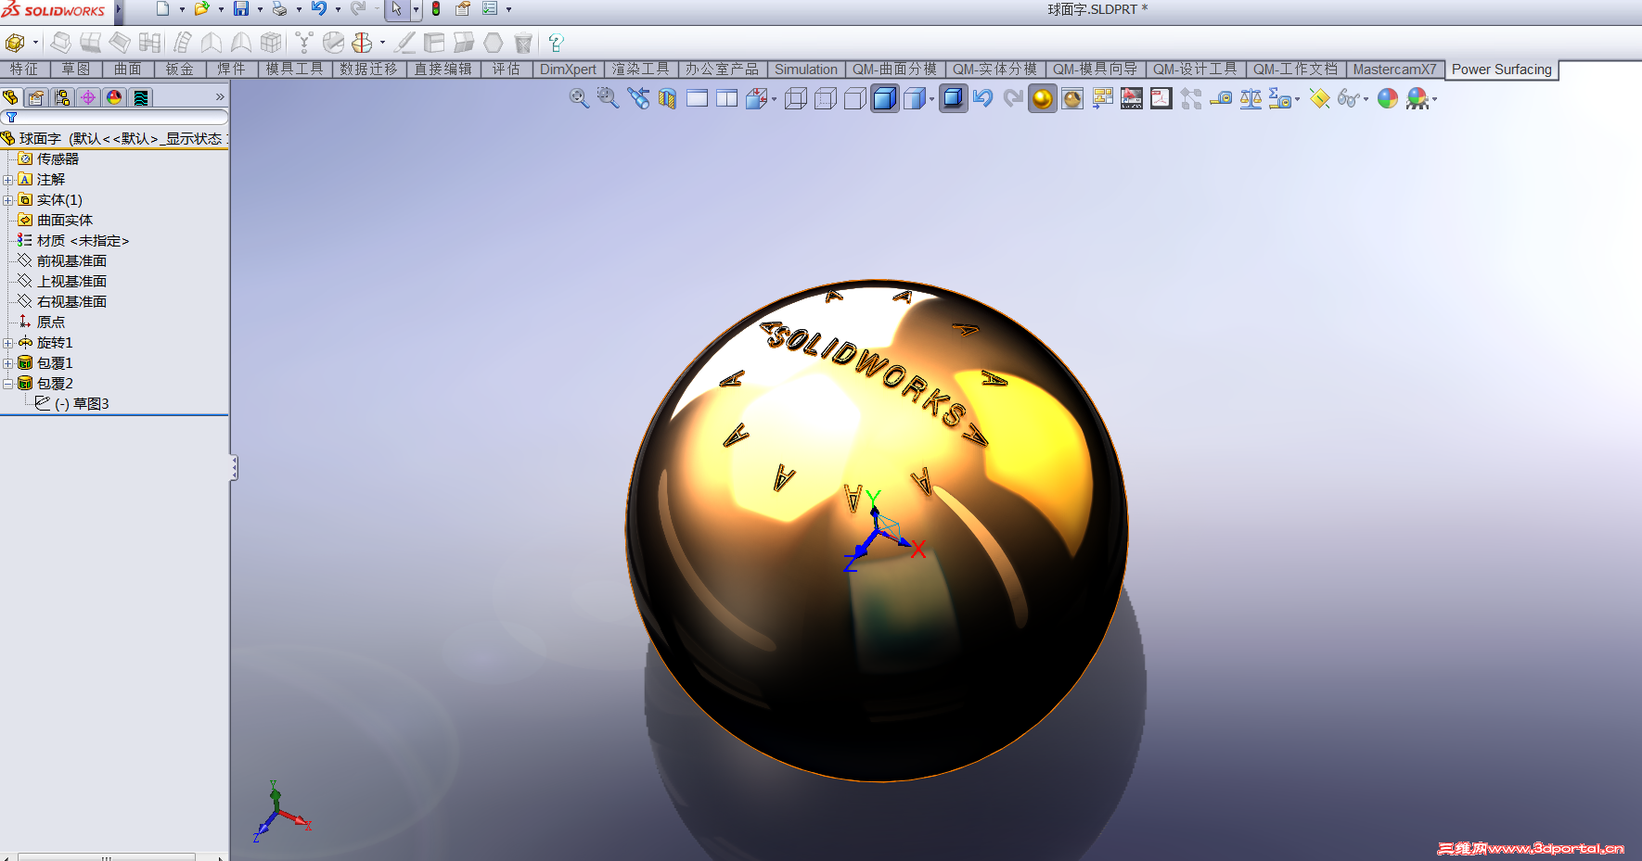Open the Undo history dropdown arrow
Screen dimensions: 1642x861
tap(338, 9)
